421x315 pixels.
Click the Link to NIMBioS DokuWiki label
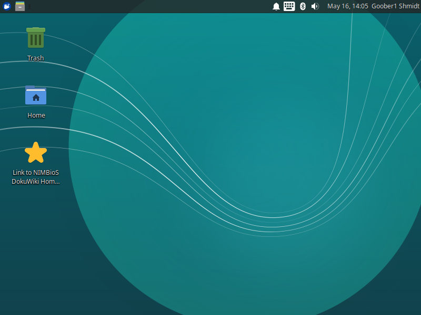coord(36,177)
